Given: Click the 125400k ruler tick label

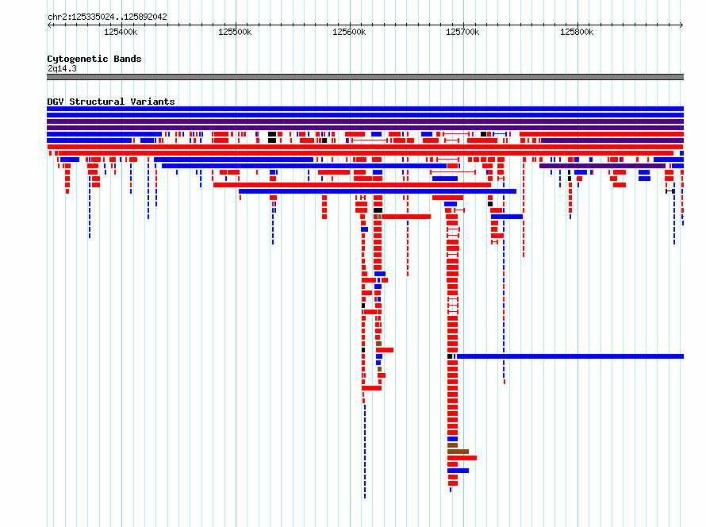Looking at the screenshot, I should coord(121,33).
